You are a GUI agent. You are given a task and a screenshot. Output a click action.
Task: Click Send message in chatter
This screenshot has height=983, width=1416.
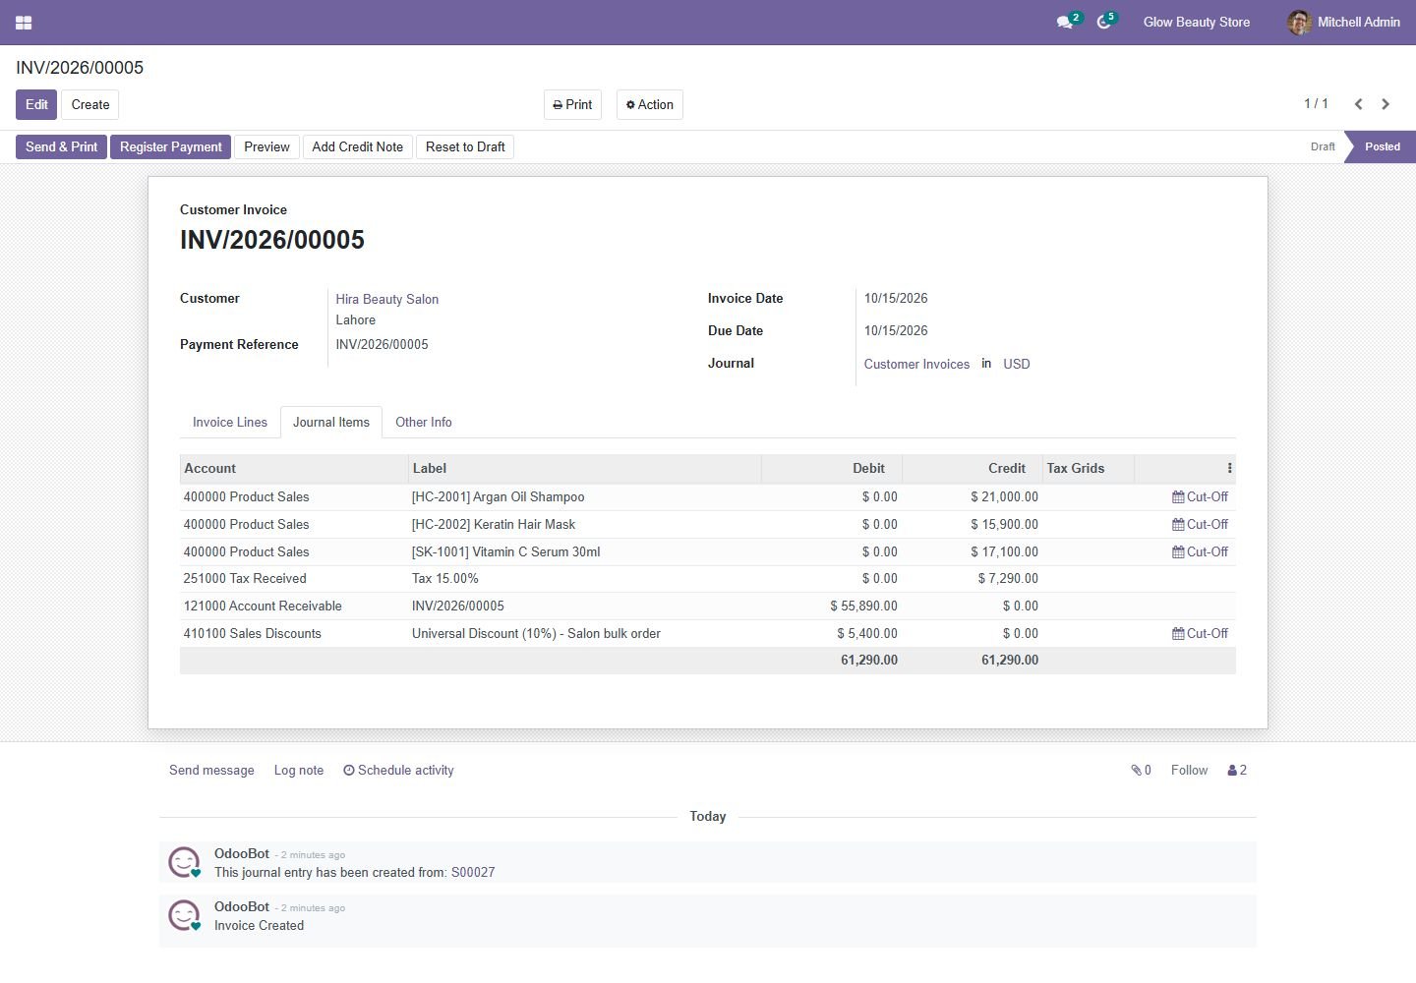211,771
